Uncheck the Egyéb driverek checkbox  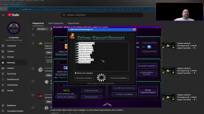pyautogui.click(x=78, y=46)
